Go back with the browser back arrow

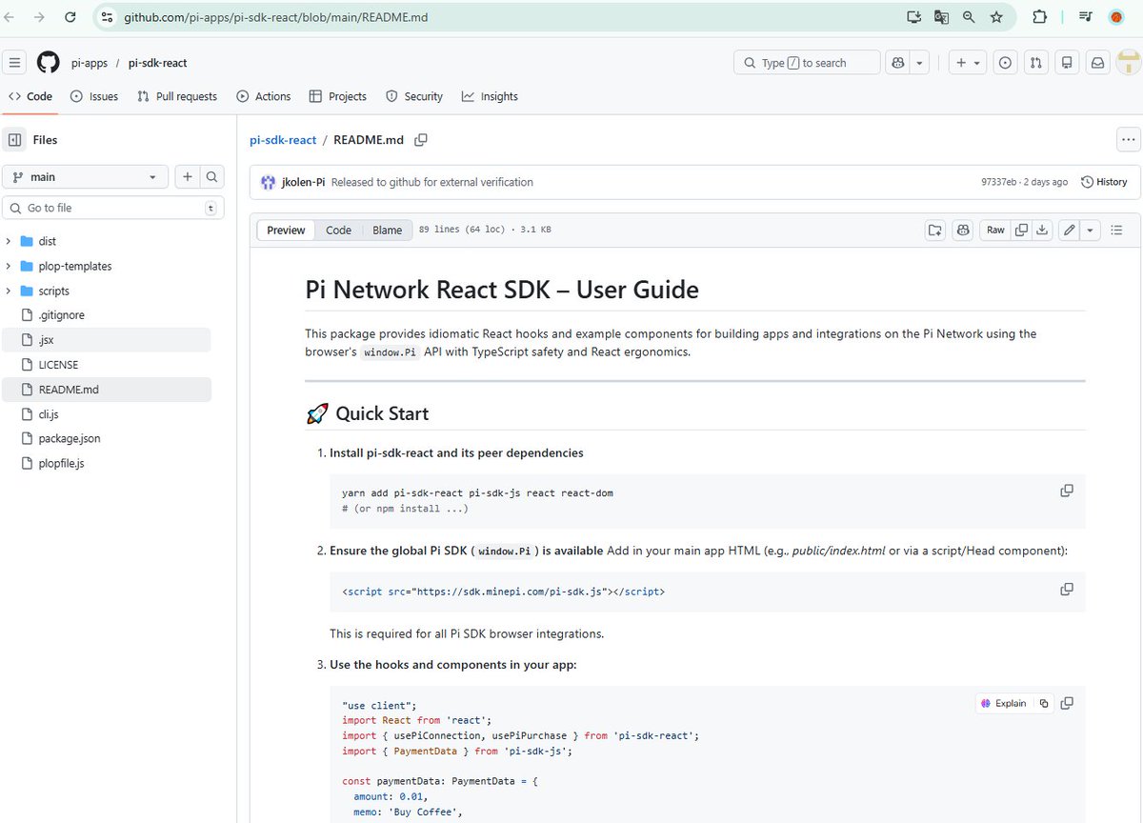10,17
